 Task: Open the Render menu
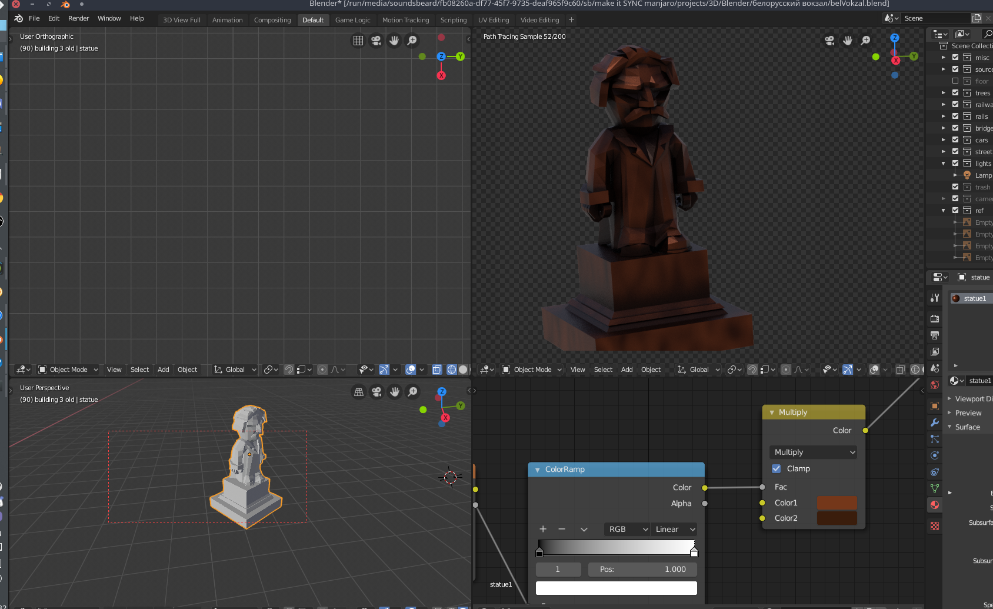78,18
